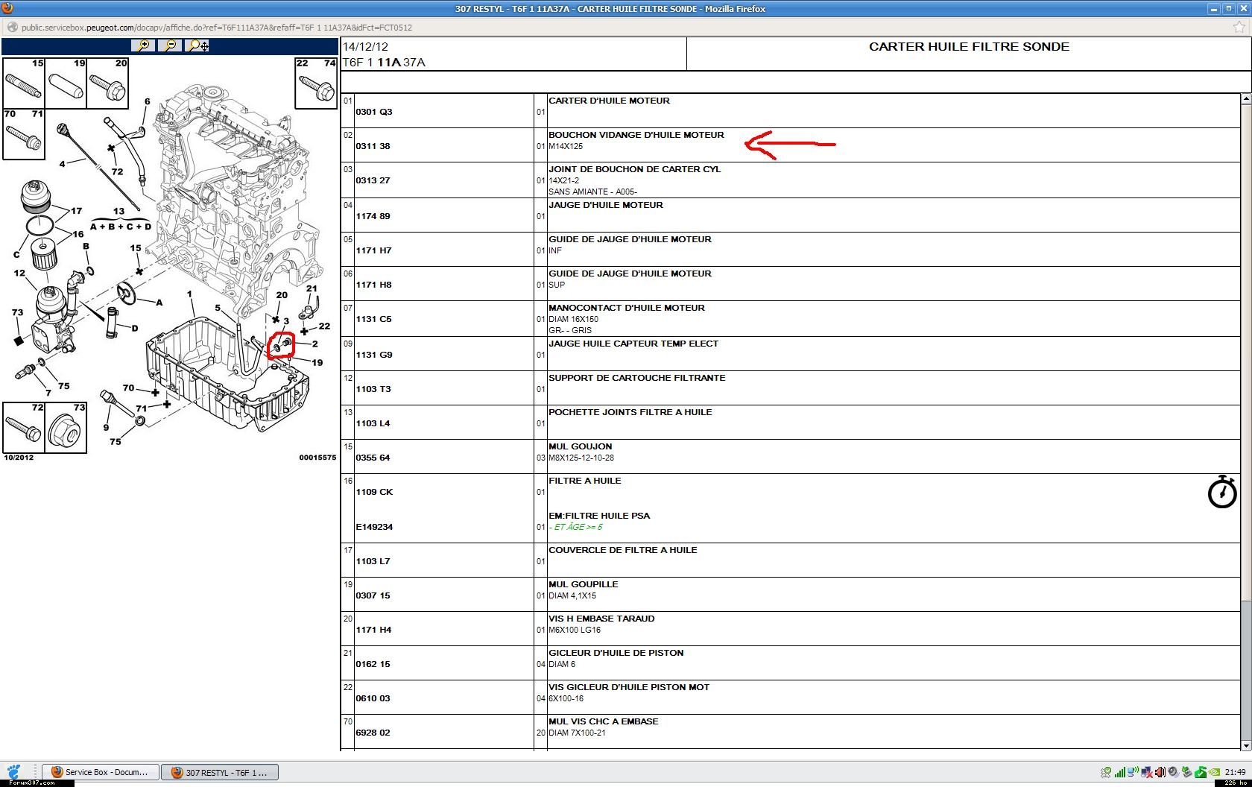This screenshot has height=787, width=1252.
Task: Click the zoom-in magnifier above the diagram
Action: click(142, 45)
